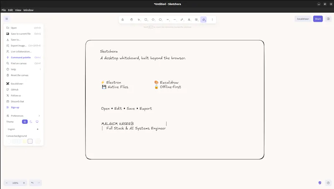Screen dimensions: 334x189
Task: Choose Save to current file
Action: (x=23, y=34)
